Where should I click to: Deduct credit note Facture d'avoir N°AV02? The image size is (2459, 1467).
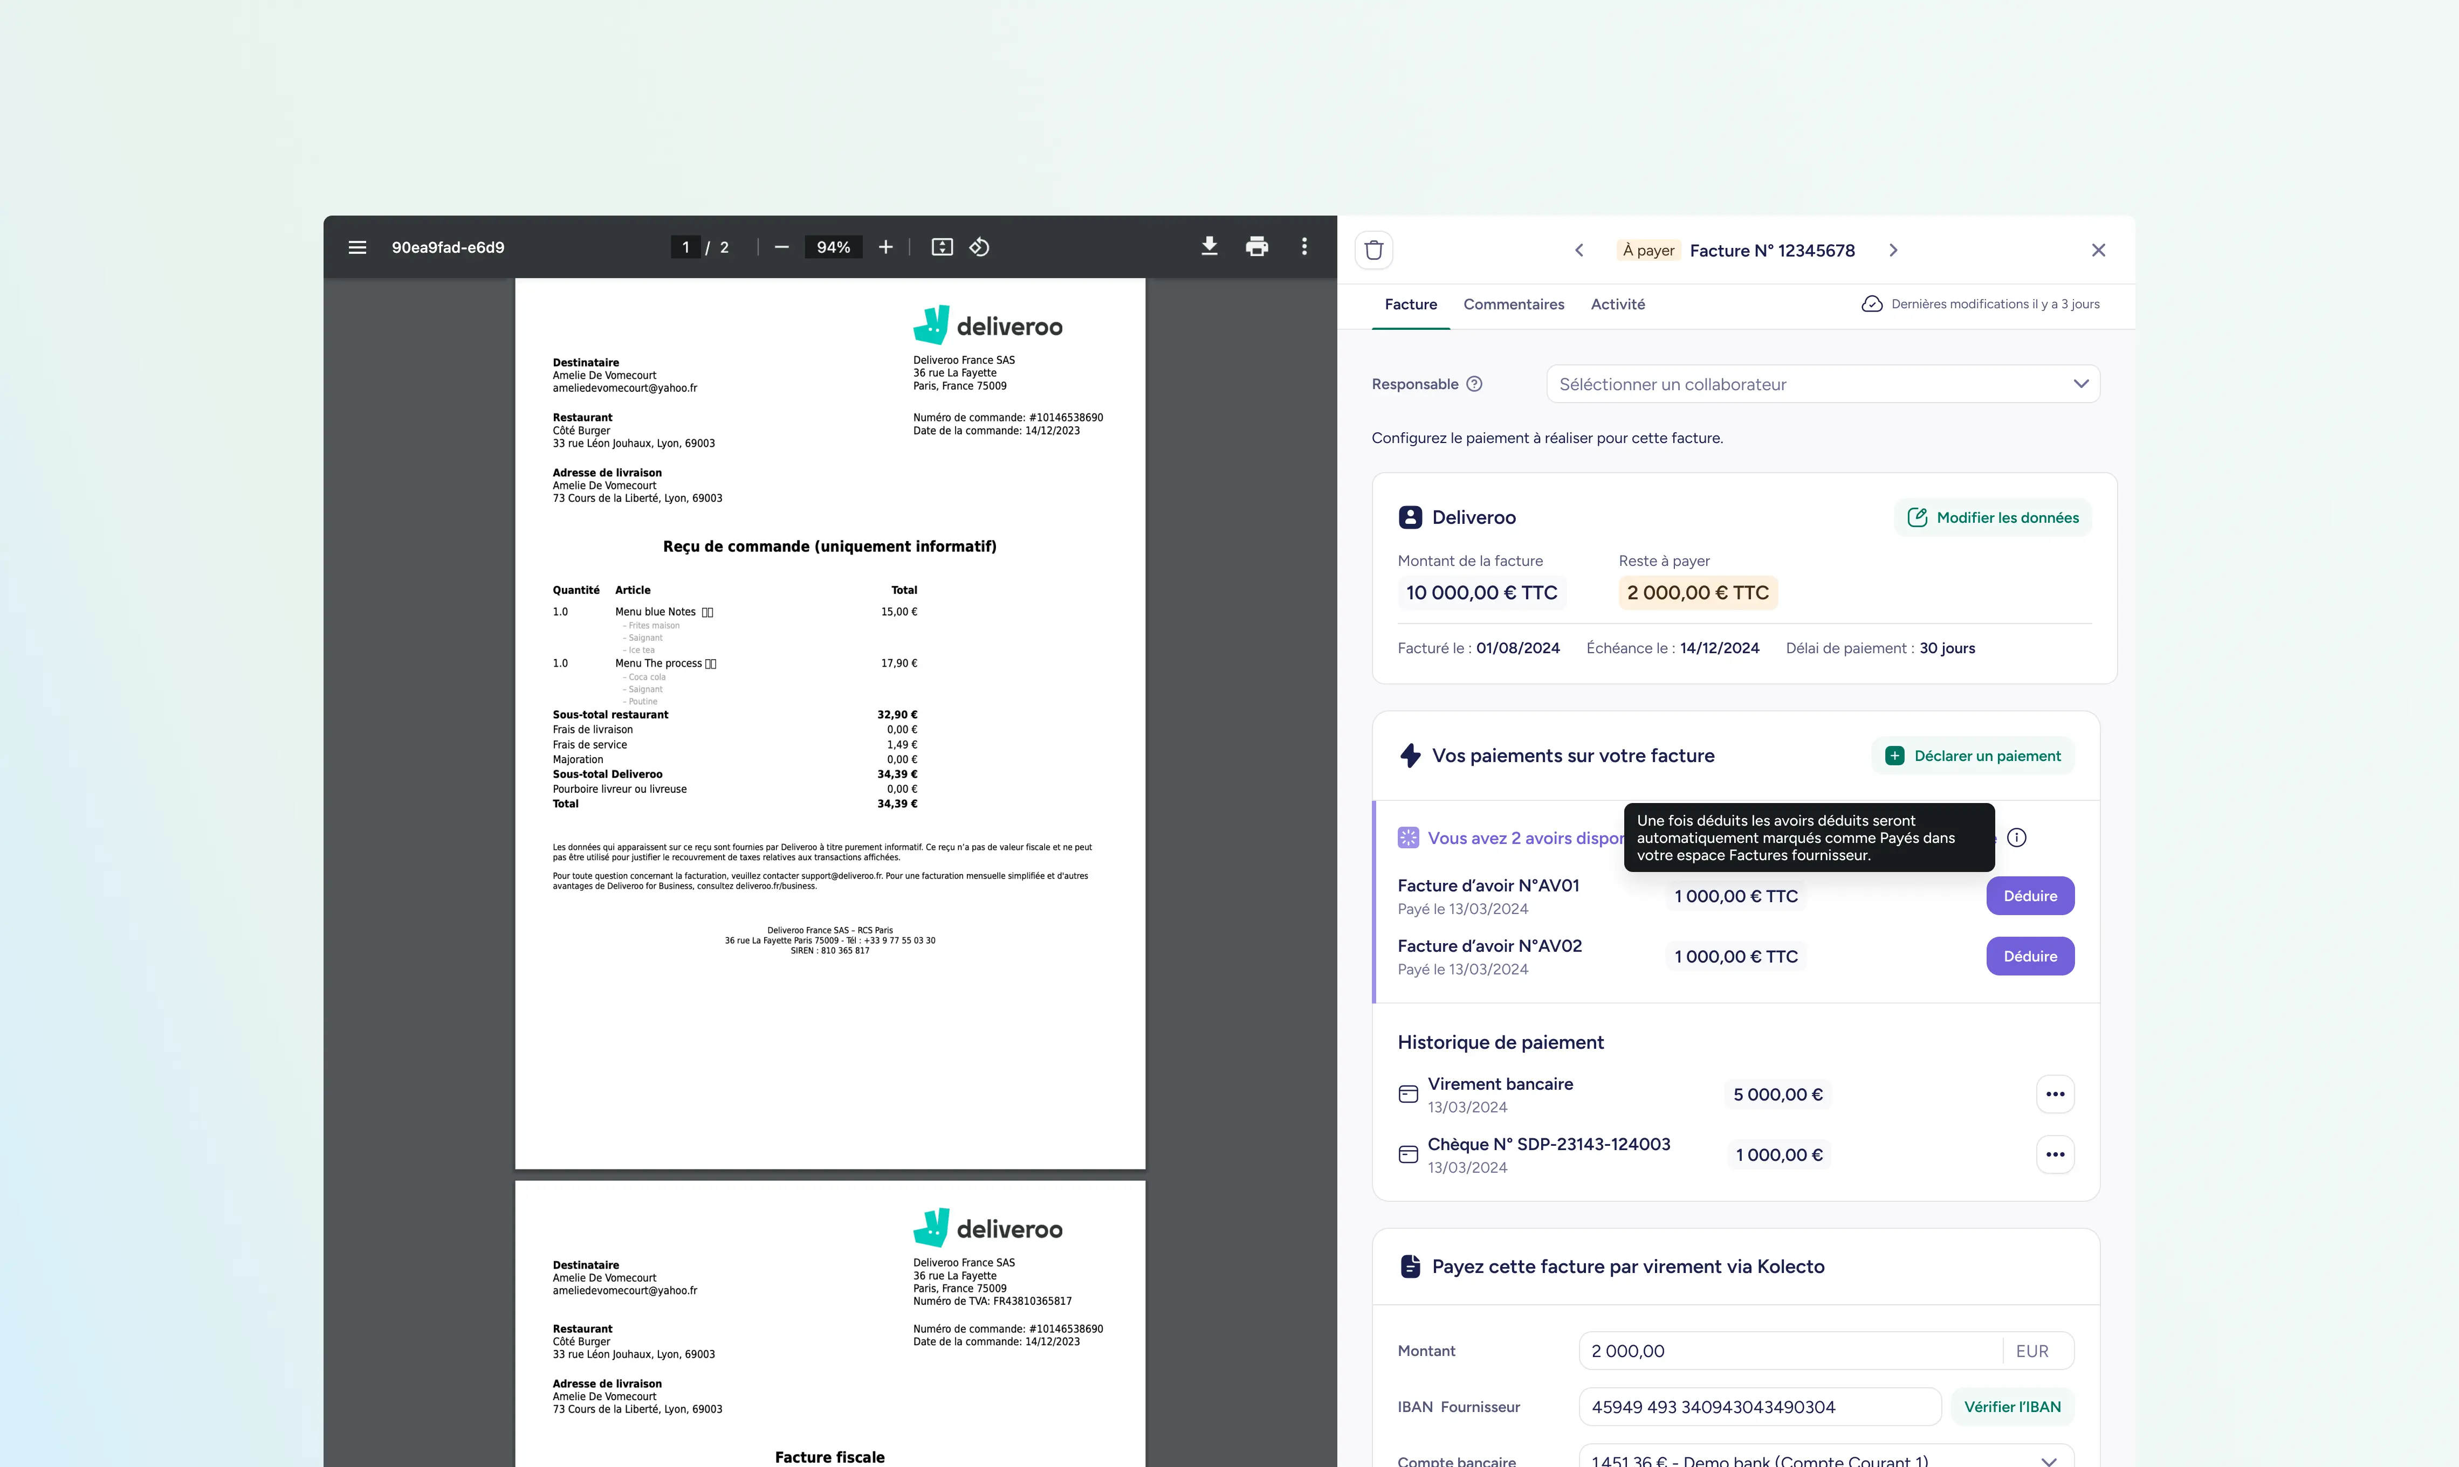click(x=2030, y=957)
